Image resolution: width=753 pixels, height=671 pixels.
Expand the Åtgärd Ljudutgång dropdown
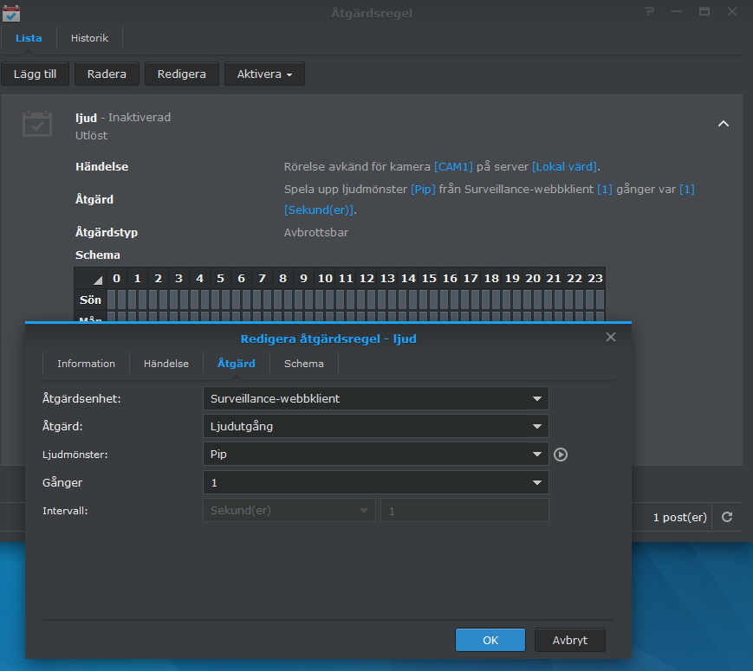pos(375,426)
